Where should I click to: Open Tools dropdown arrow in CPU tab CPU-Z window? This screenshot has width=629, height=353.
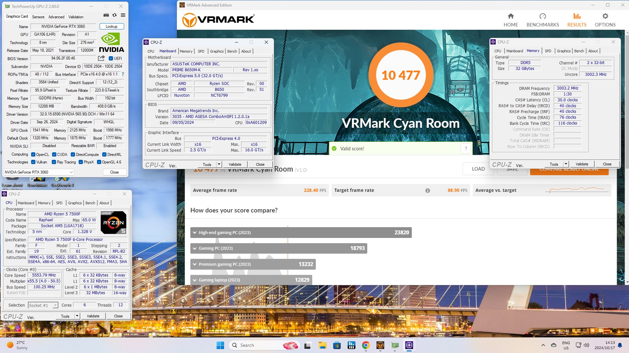[x=77, y=316]
